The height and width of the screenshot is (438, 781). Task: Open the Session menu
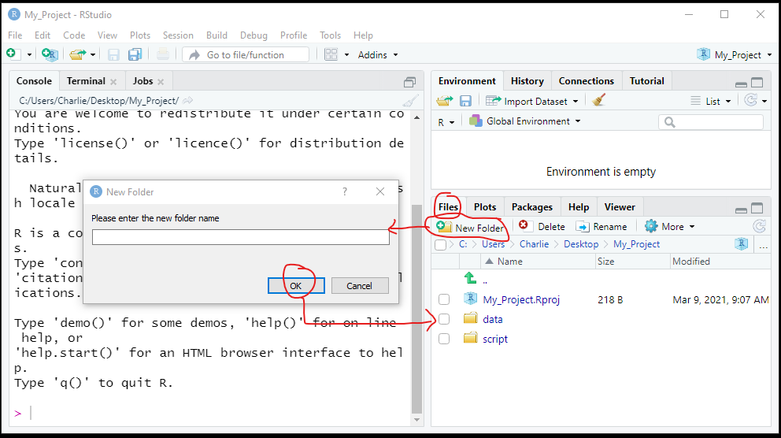(178, 35)
